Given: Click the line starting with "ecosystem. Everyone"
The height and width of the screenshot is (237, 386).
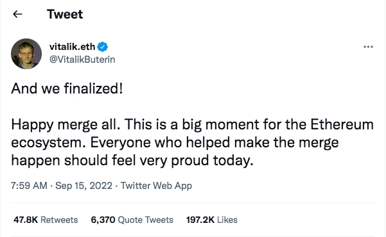Looking at the screenshot, I should click(x=175, y=142).
